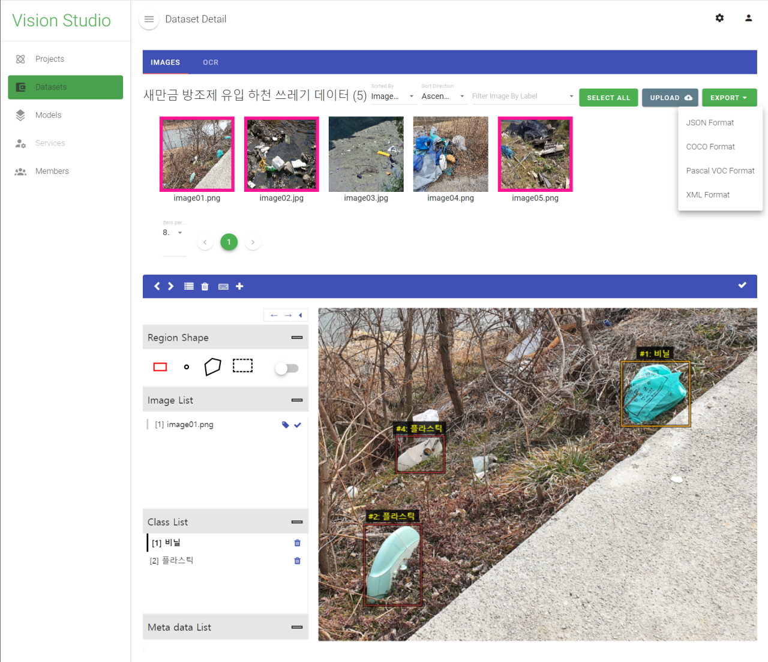
Task: Open the settings gear icon
Action: 719,18
